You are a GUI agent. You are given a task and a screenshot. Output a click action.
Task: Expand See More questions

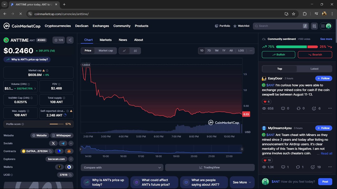pyautogui.click(x=242, y=182)
